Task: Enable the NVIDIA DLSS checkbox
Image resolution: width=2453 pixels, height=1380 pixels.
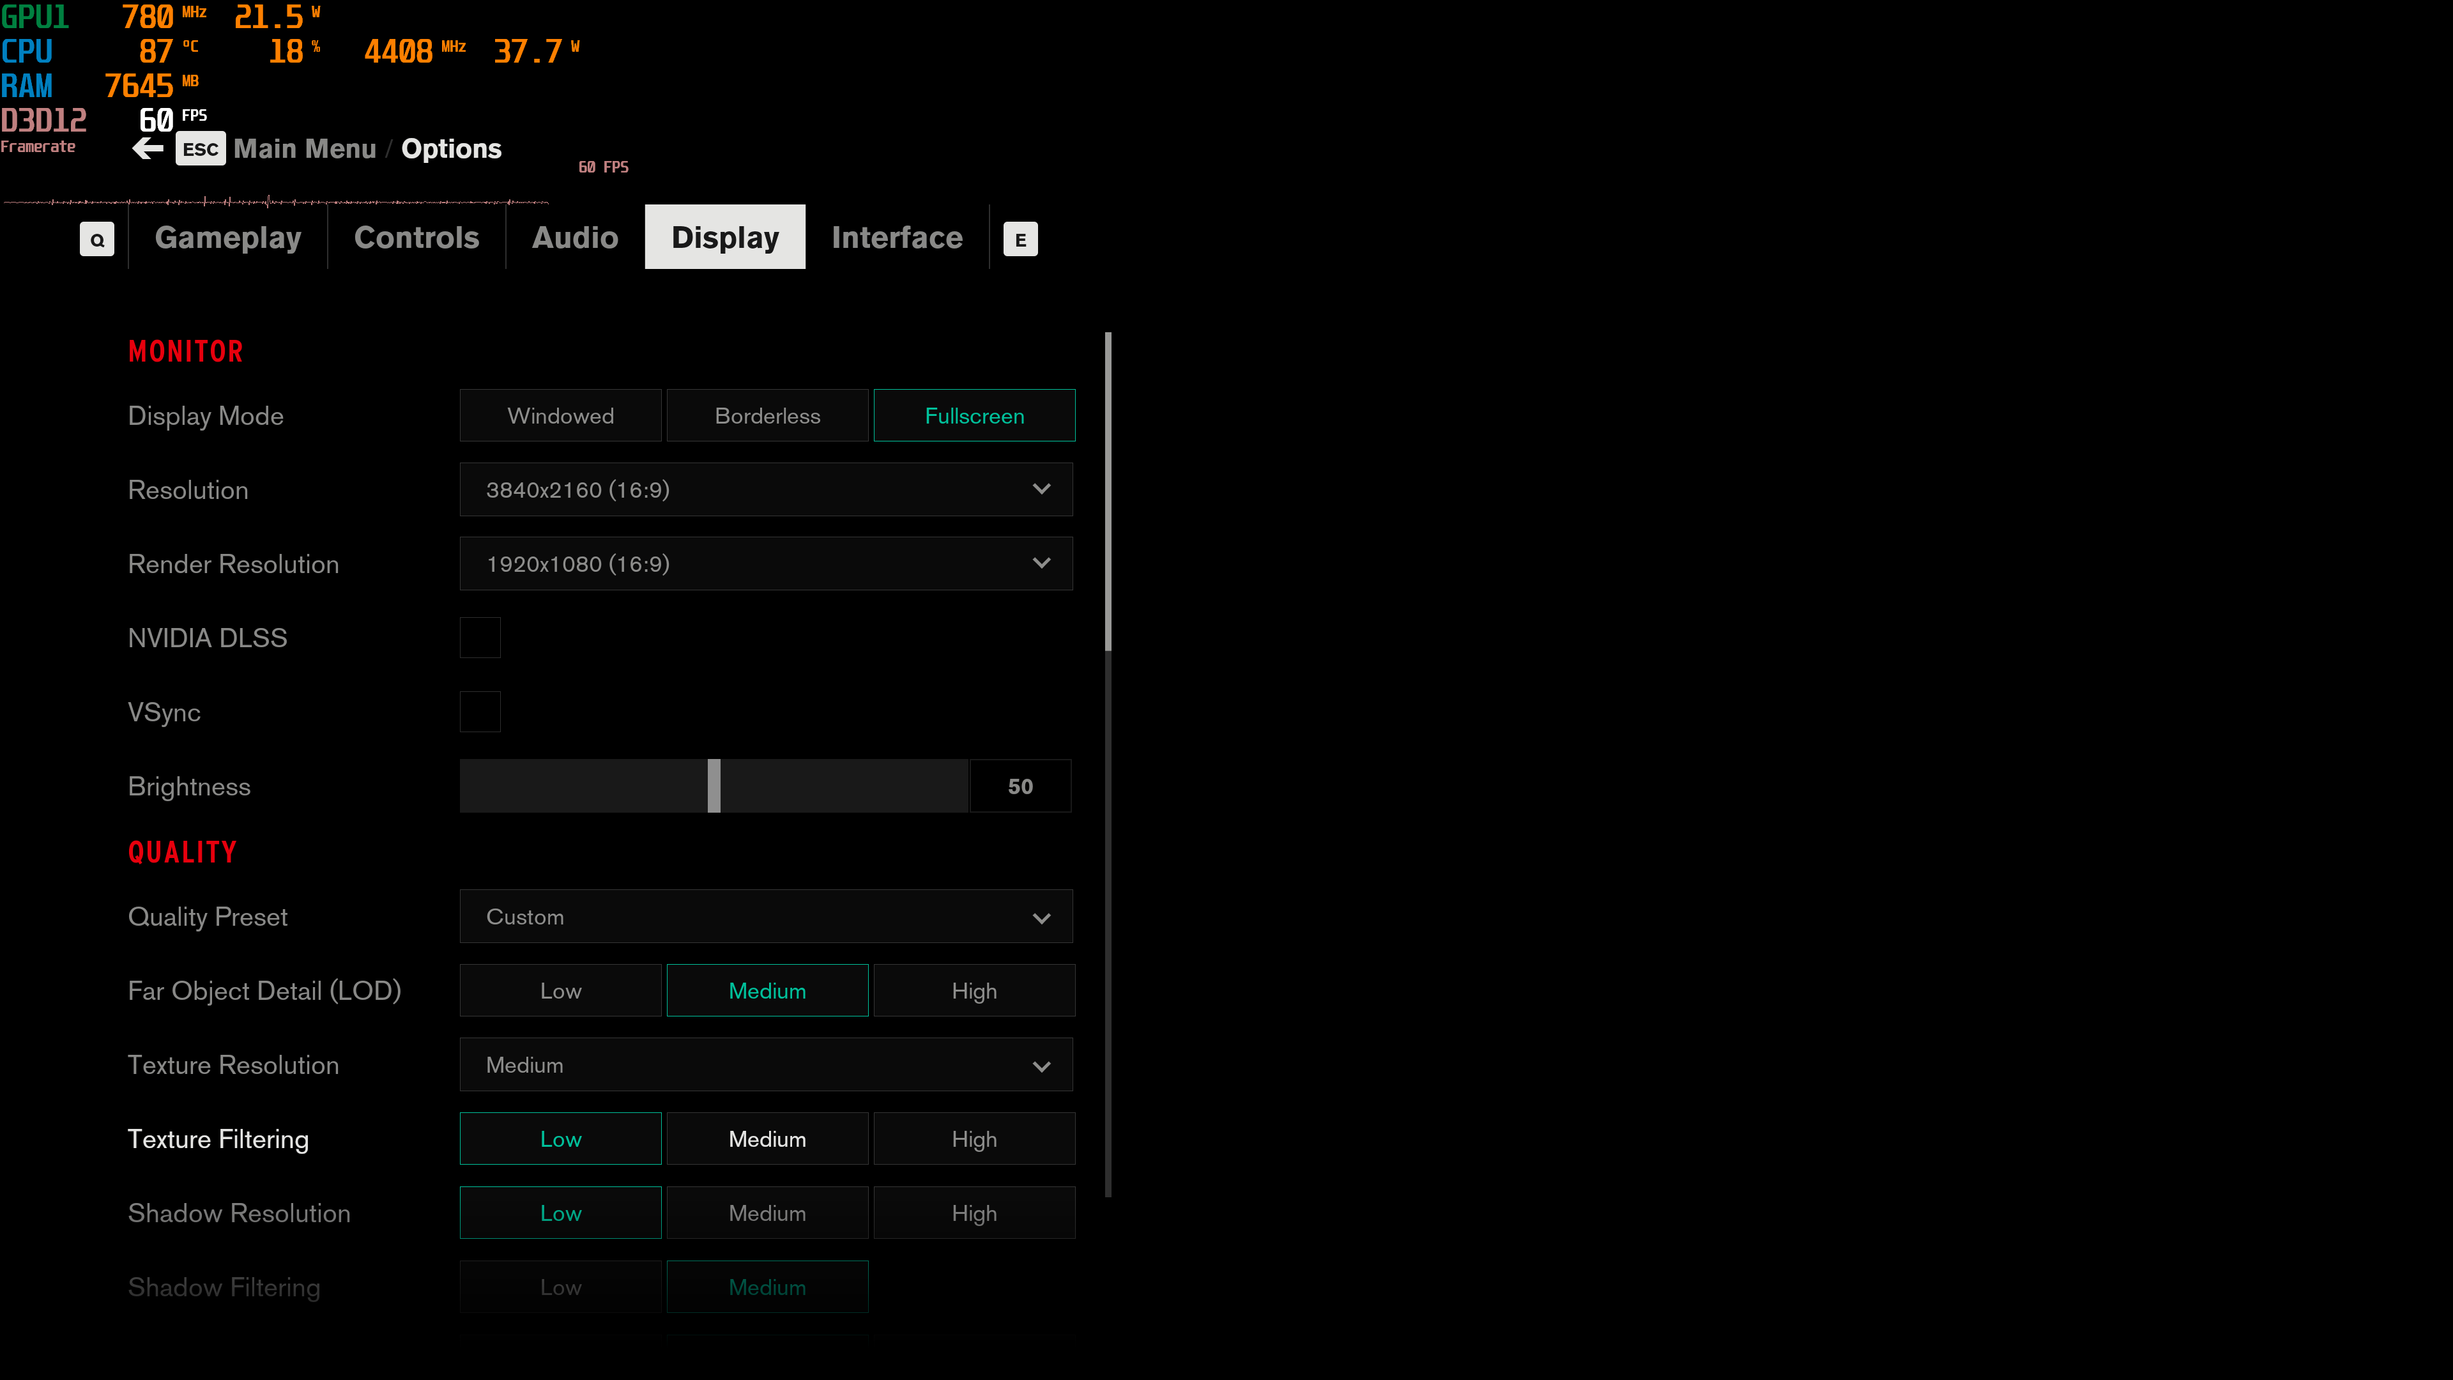Action: pyautogui.click(x=480, y=637)
